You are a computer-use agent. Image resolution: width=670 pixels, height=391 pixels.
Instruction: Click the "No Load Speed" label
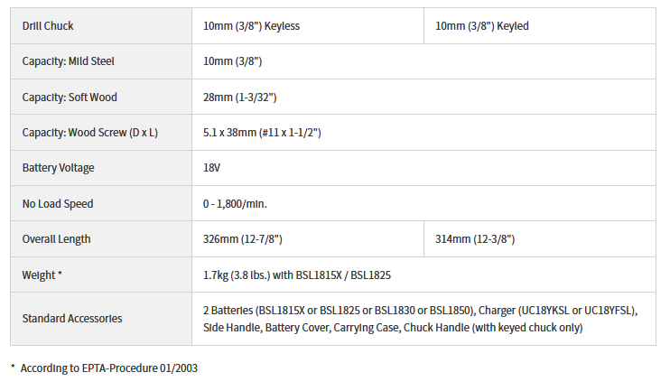[x=58, y=203]
